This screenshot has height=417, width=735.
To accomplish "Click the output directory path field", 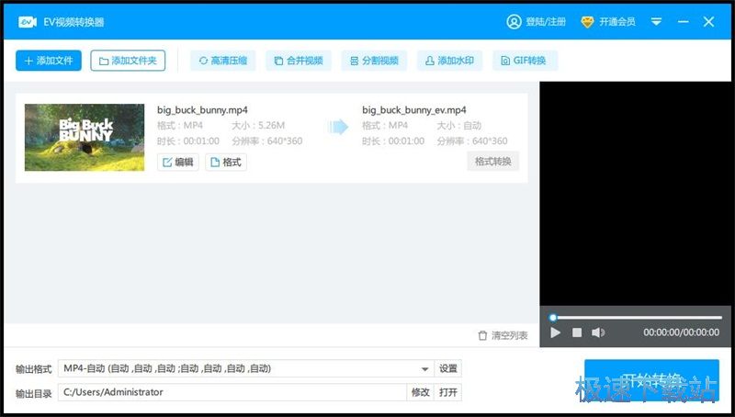I will pos(232,392).
